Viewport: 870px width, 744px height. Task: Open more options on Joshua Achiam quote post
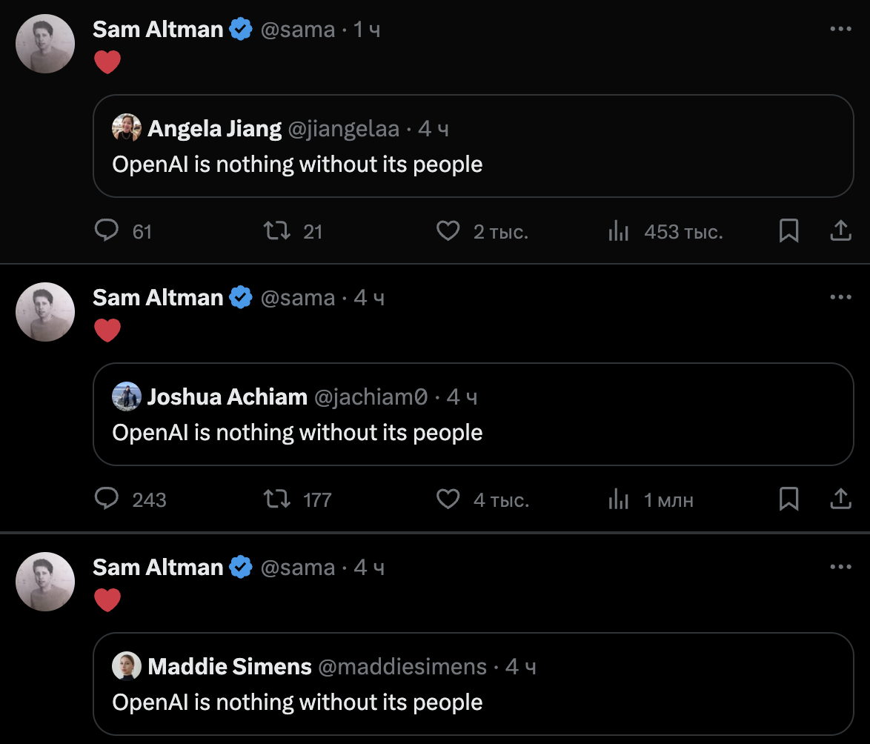pyautogui.click(x=840, y=297)
